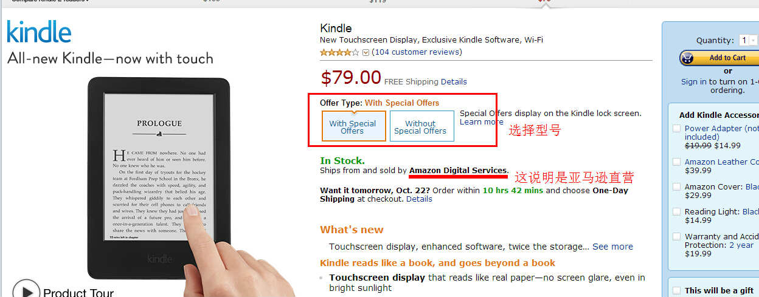Open the See more link under What's new

612,247
